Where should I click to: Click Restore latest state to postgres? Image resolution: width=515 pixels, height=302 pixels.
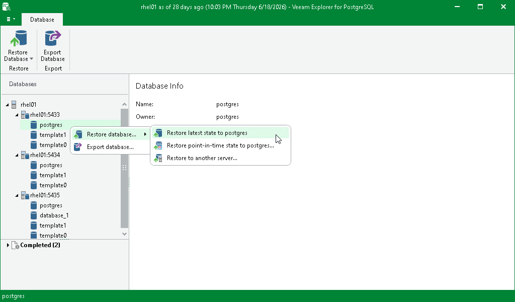click(220, 133)
